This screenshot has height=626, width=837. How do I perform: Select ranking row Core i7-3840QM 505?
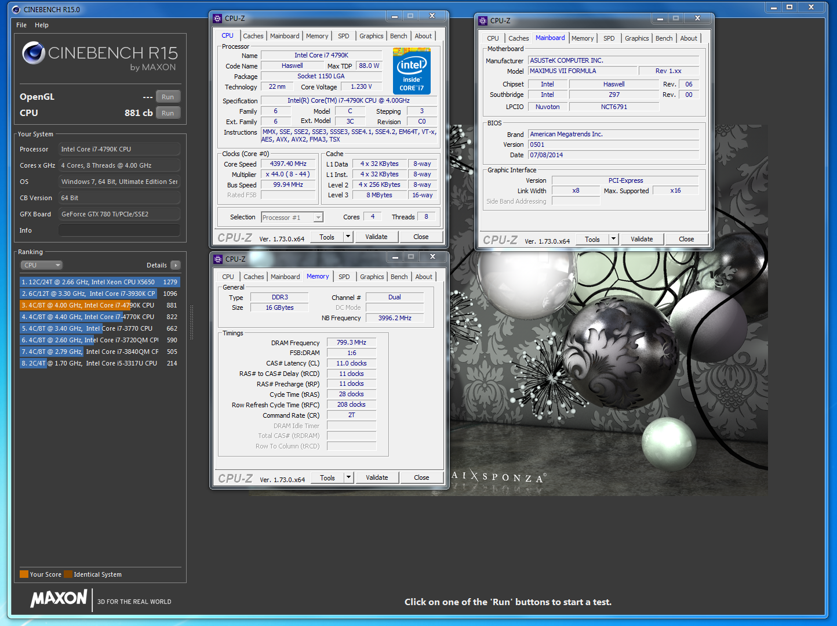click(100, 352)
